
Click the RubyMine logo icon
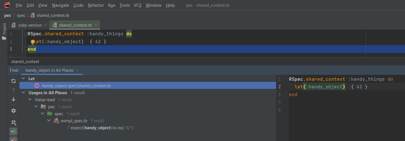click(7, 5)
